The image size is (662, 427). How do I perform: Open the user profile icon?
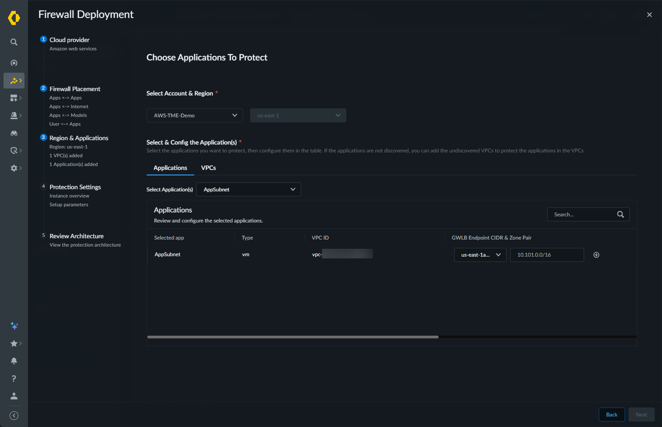(14, 396)
